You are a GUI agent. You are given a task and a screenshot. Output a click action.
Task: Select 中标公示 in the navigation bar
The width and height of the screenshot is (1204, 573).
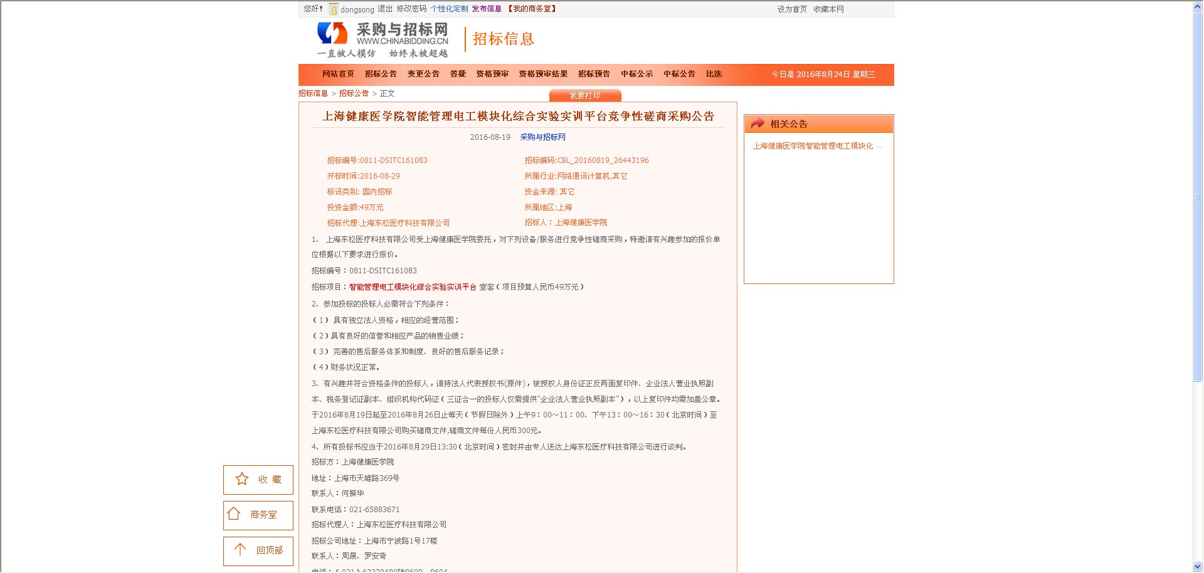coord(636,74)
